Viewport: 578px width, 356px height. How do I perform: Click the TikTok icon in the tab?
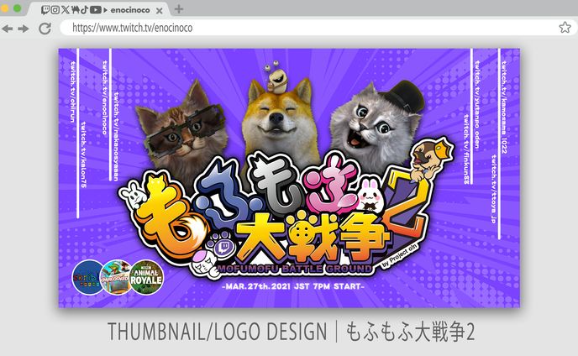(84, 10)
